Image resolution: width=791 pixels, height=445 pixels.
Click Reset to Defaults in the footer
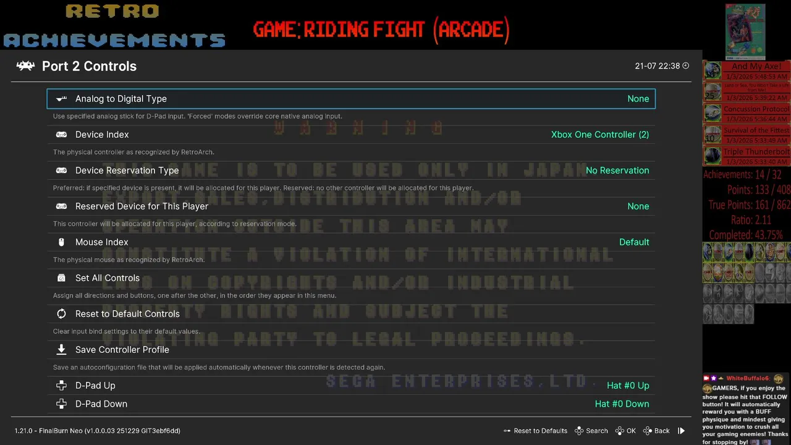541,431
